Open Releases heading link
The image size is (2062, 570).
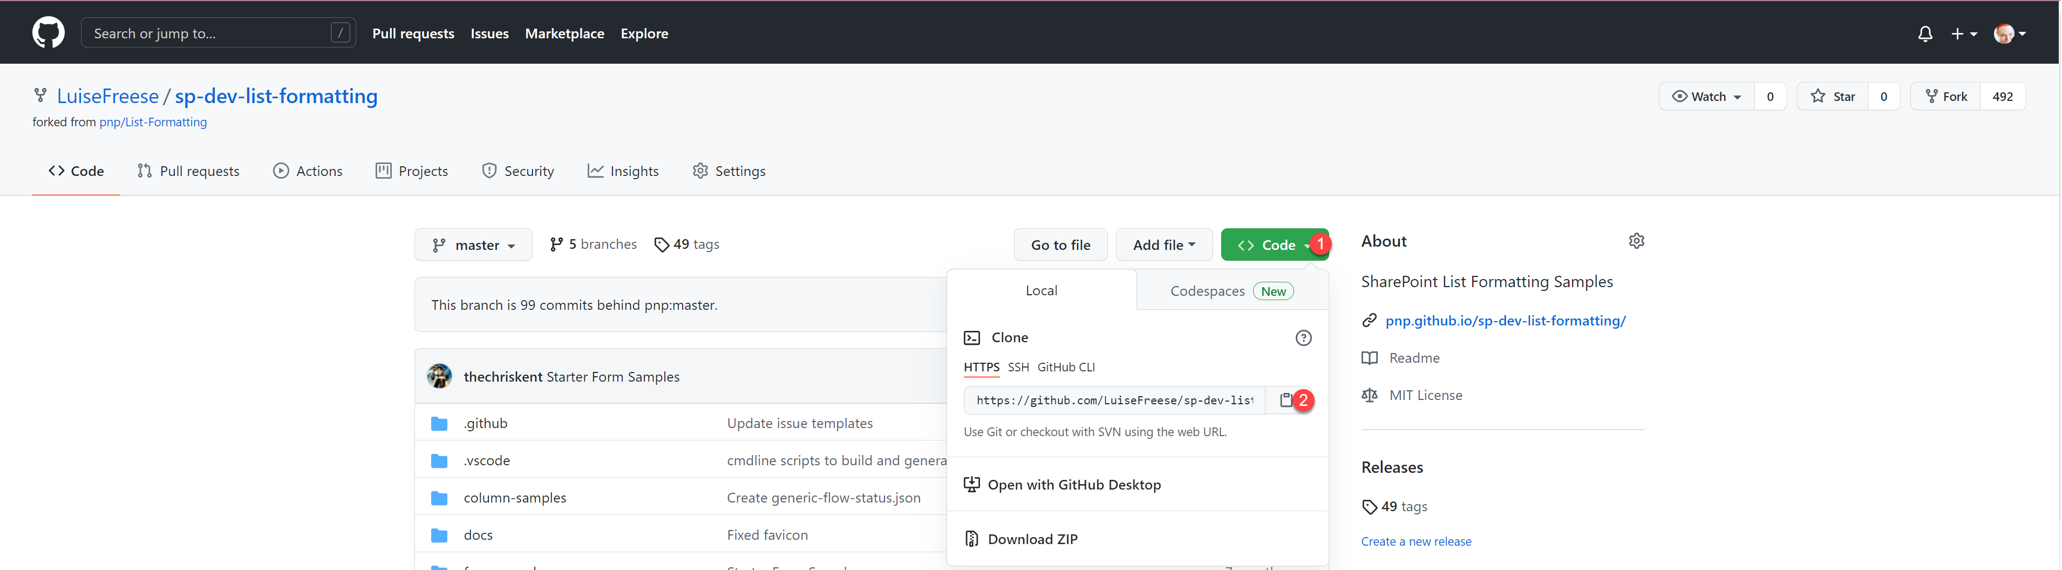point(1392,467)
